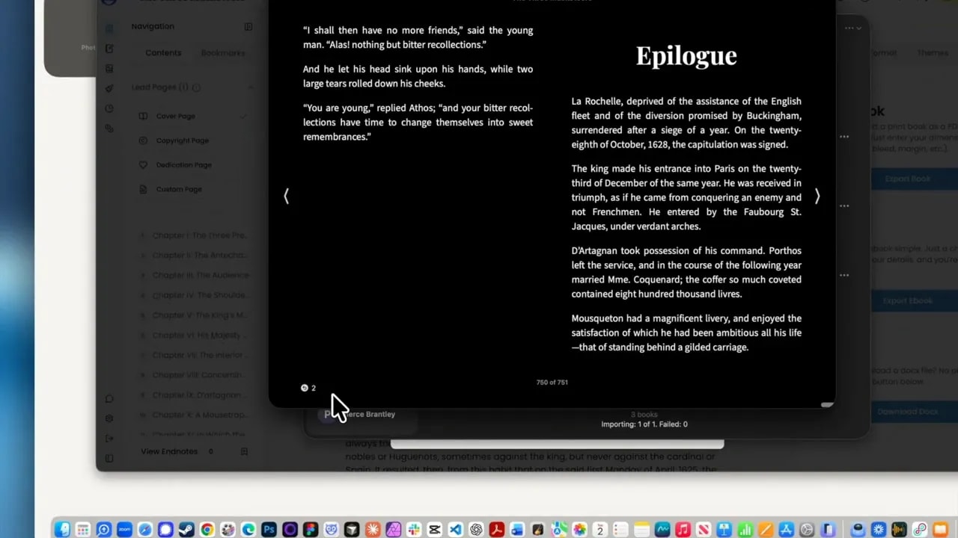The width and height of the screenshot is (958, 538).
Task: Open Zoom from the Dock
Action: [124, 529]
